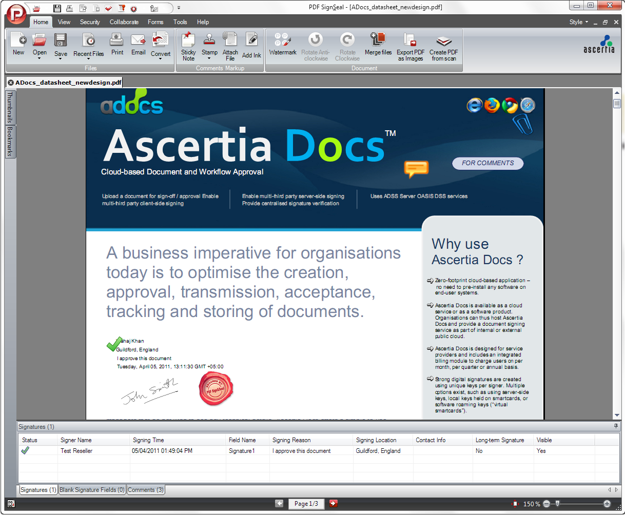
Task: Click the vertical scrollbar down arrow
Action: [x=617, y=415]
